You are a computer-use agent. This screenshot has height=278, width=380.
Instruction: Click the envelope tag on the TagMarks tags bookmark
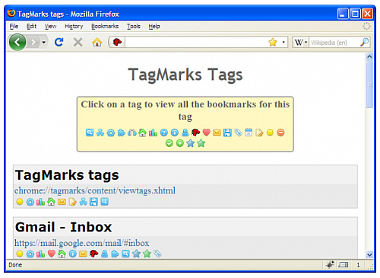tap(62, 202)
